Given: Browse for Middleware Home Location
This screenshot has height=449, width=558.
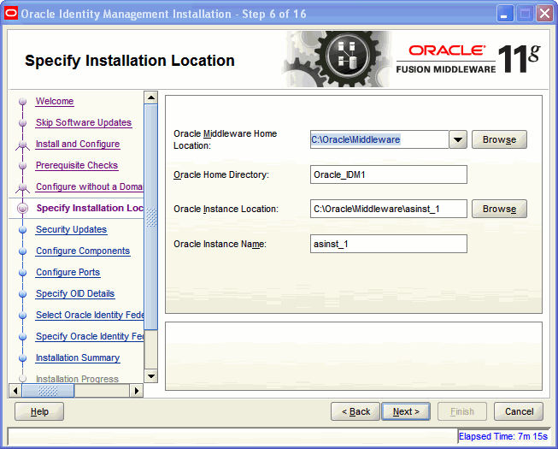Looking at the screenshot, I should click(x=499, y=139).
